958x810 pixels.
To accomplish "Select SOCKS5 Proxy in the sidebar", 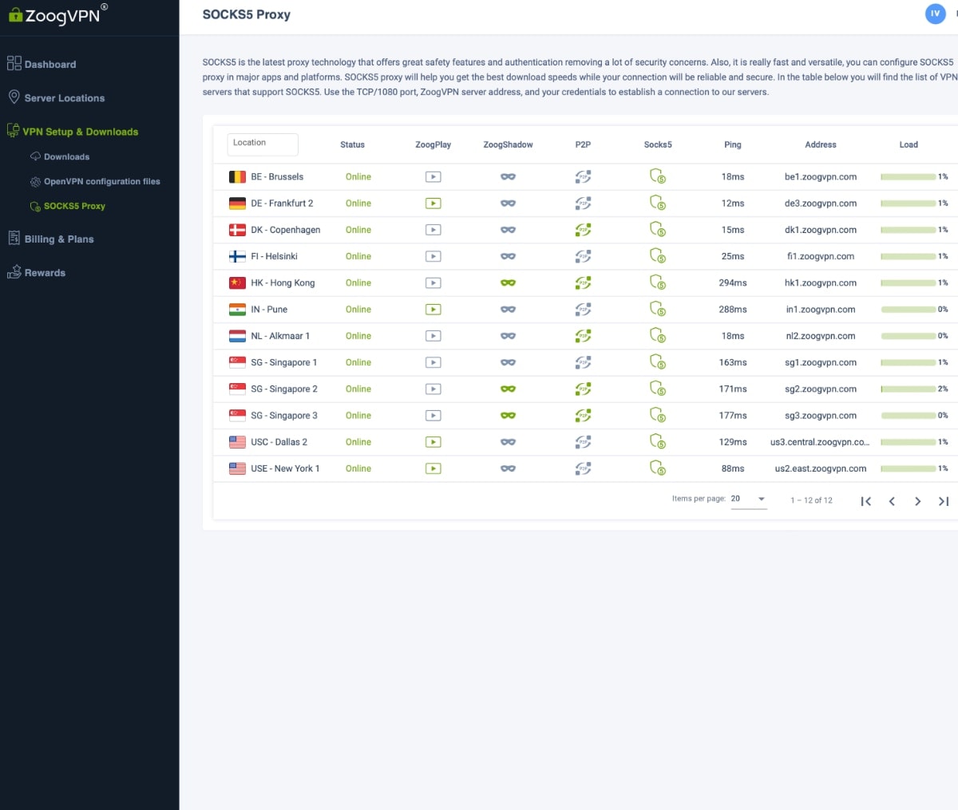I will tap(68, 207).
